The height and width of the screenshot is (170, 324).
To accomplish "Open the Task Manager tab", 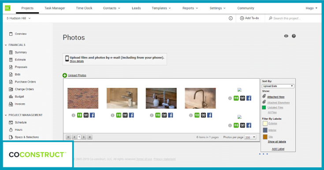I will pos(55,8).
